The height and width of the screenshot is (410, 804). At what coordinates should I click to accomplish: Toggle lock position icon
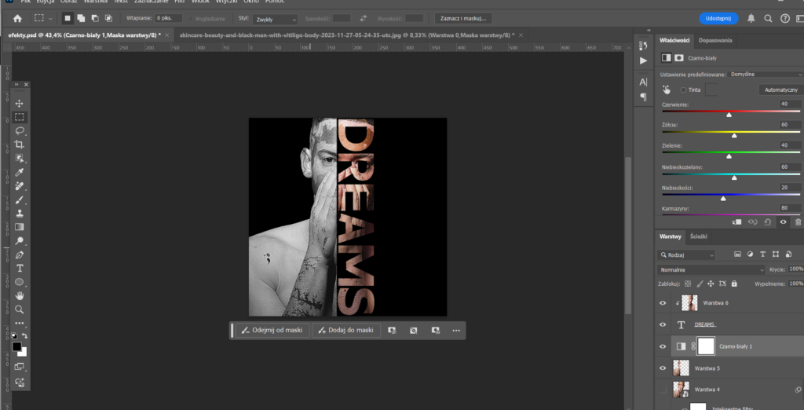[711, 284]
